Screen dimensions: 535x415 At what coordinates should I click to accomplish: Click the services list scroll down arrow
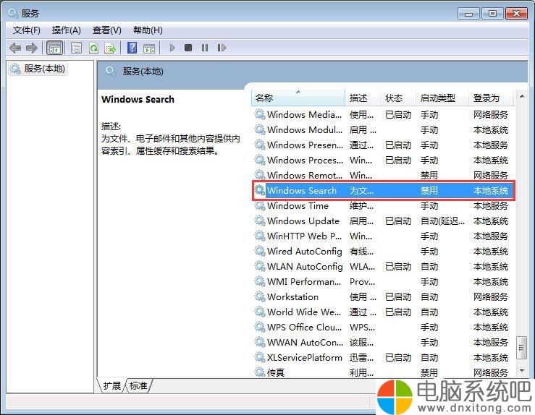coord(522,370)
